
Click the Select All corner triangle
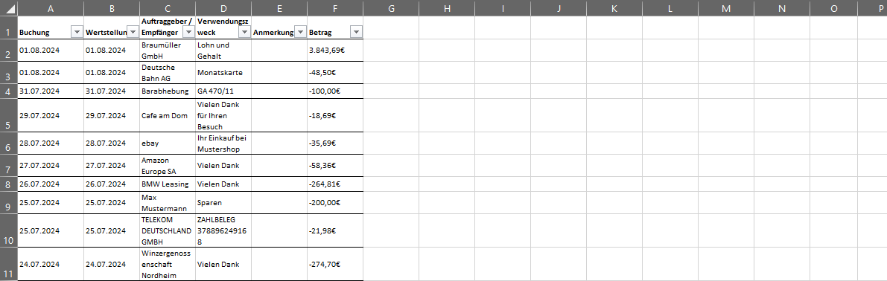click(x=8, y=8)
